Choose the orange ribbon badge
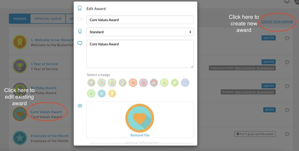This screenshot has height=151, width=299. coord(112,94)
